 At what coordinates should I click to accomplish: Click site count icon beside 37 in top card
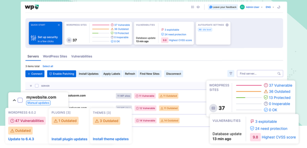69,40
